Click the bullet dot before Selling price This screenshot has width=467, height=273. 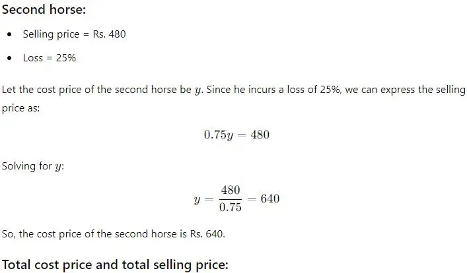click(9, 34)
